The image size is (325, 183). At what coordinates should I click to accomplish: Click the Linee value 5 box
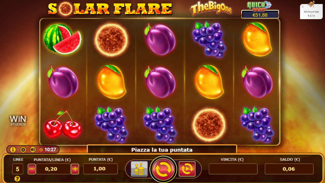tap(18, 169)
